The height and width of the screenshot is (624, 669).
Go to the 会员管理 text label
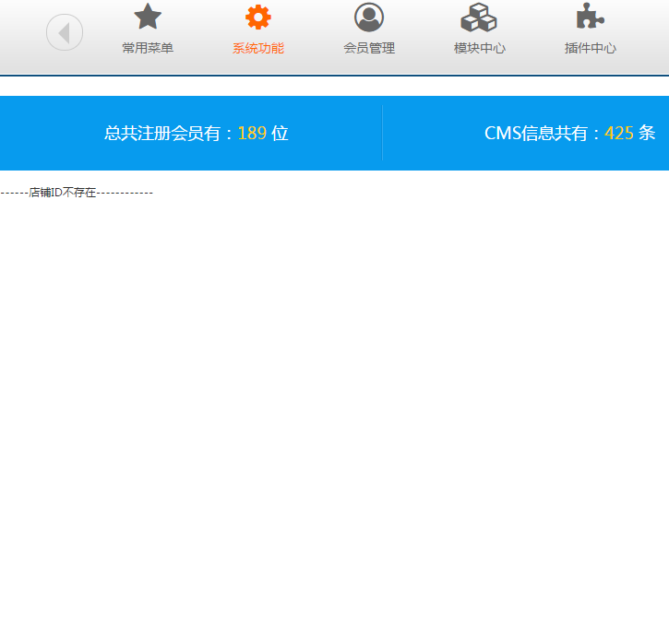[x=369, y=48]
